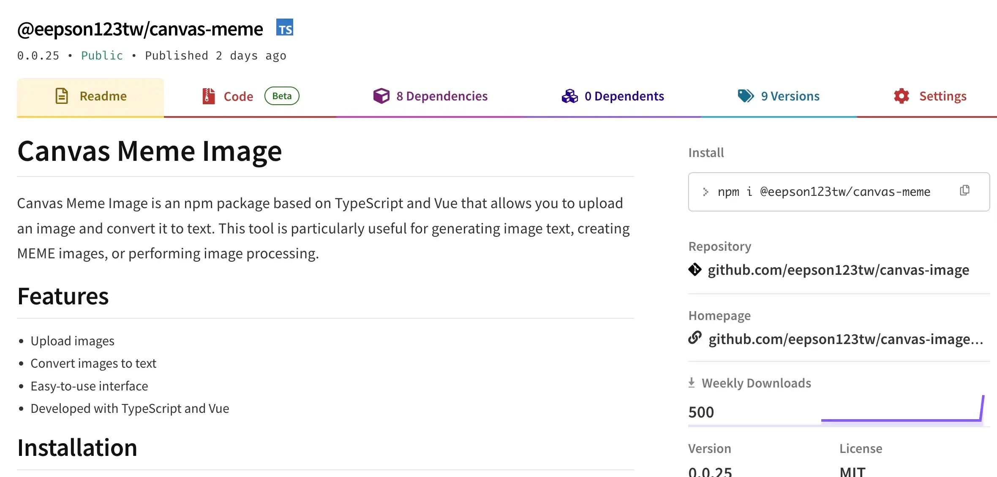Click the License label in sidebar
This screenshot has height=477, width=997.
coord(861,448)
